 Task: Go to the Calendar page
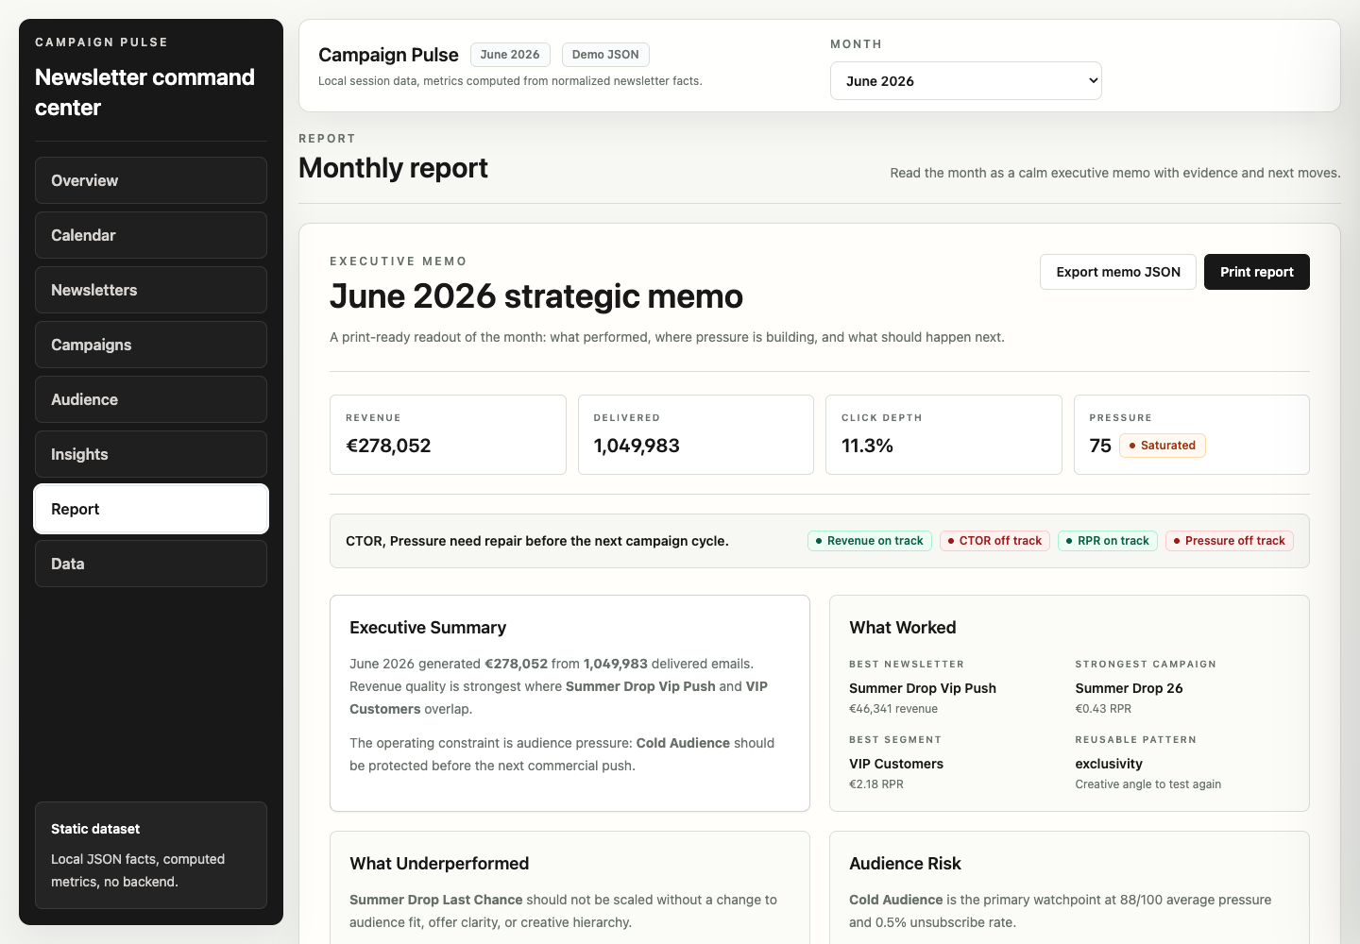[x=151, y=235]
